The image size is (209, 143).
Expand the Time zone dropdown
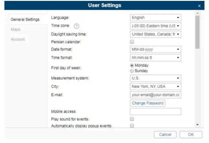(x=155, y=26)
